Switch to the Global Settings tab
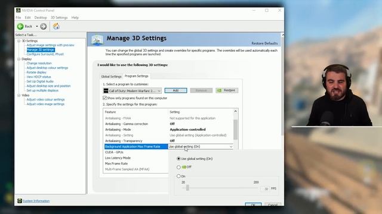This screenshot has width=382, height=214. tap(111, 77)
